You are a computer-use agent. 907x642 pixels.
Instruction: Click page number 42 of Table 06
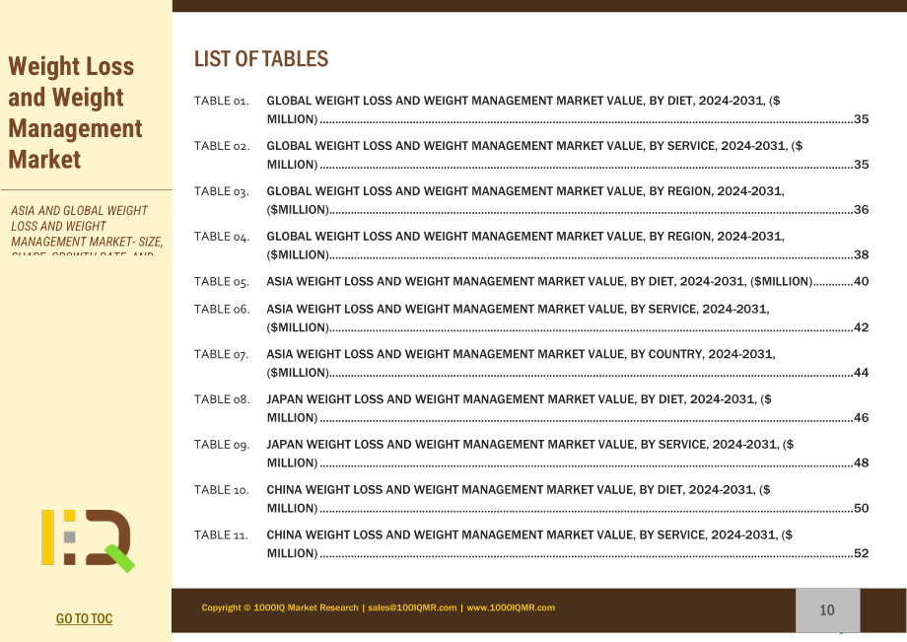point(862,327)
